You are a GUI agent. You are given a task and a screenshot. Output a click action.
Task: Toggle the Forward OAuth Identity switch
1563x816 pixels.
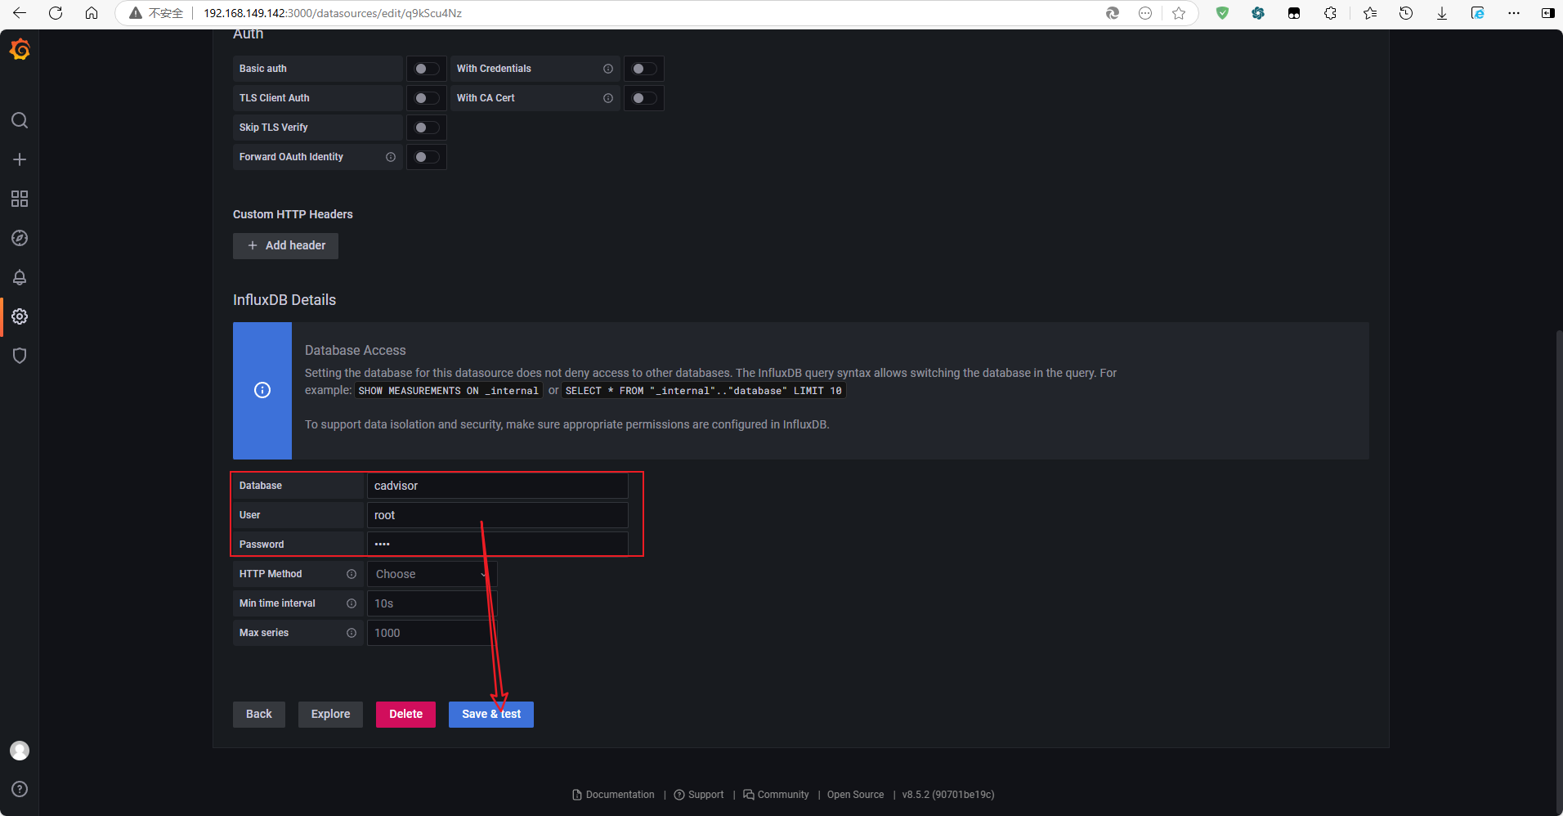tap(427, 157)
